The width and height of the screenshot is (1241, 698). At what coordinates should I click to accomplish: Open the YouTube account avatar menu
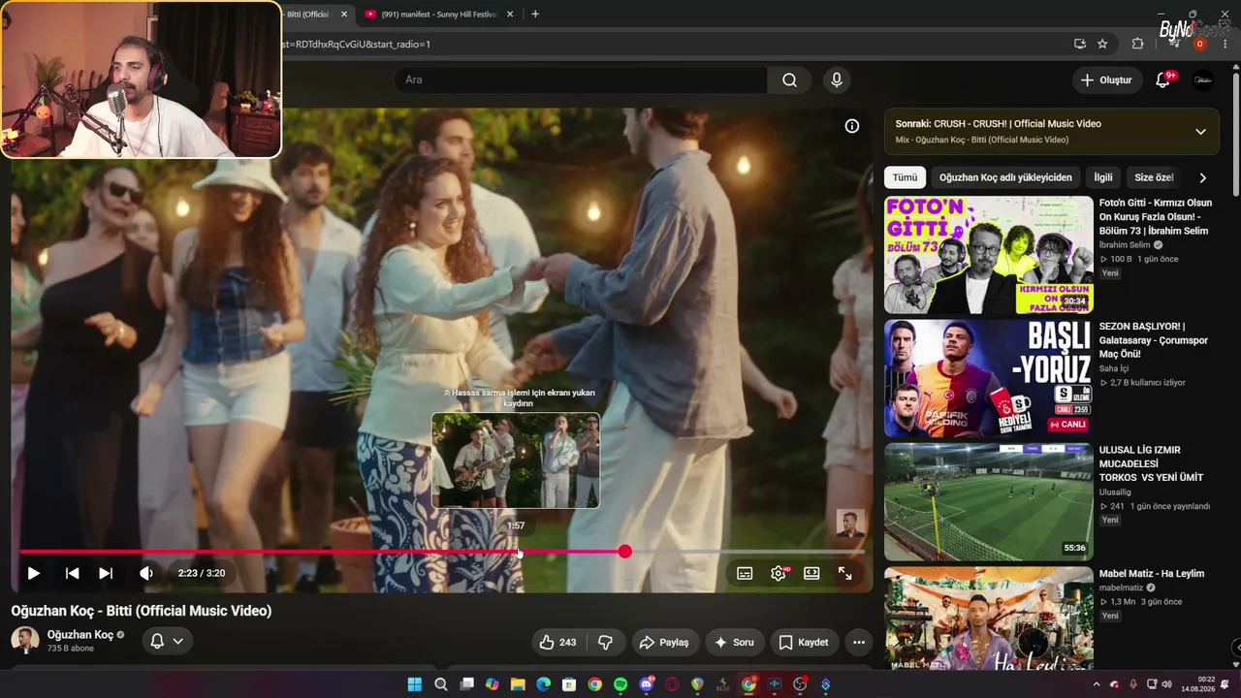[1203, 80]
